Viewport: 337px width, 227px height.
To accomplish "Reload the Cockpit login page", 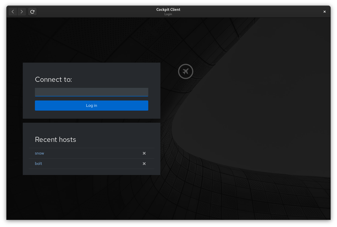I will click(x=32, y=12).
